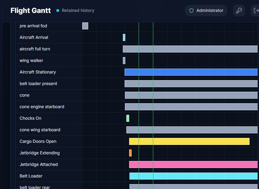
Task: Click the cone row label
Action: point(24,95)
